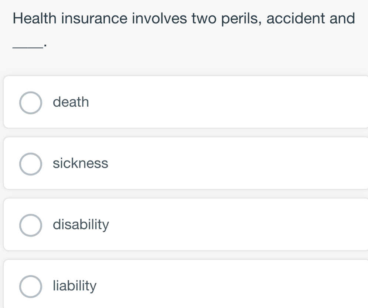
Task: Select the death radio button
Action: (x=31, y=102)
